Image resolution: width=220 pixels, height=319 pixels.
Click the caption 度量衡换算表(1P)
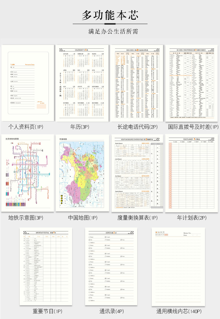coord(138,218)
